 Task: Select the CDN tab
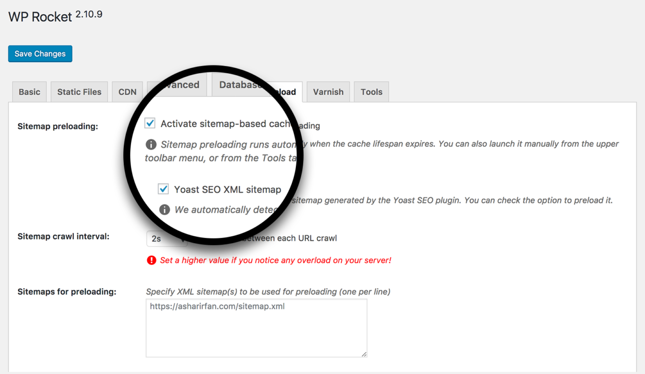tap(127, 91)
